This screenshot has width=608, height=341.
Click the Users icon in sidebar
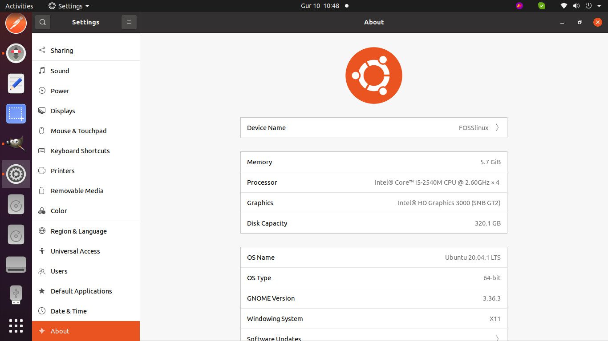click(42, 271)
